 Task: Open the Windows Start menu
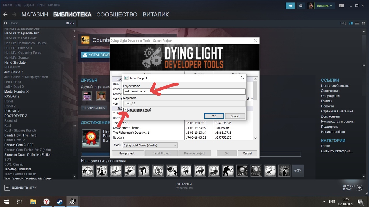coord(6,202)
